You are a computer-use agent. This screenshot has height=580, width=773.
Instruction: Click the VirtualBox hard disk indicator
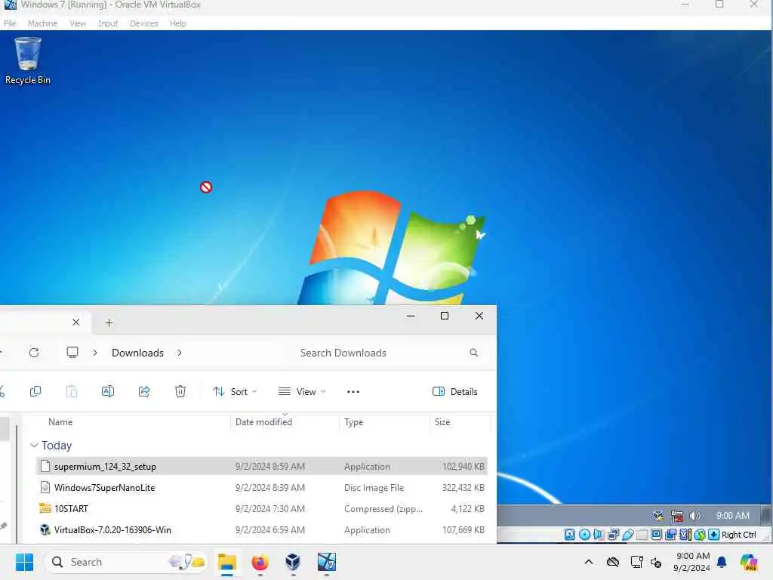(569, 535)
